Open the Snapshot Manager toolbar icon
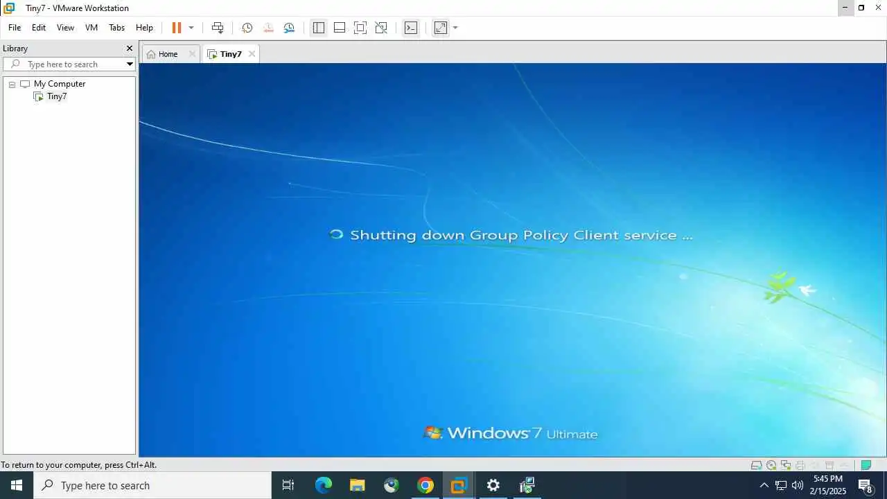 pyautogui.click(x=289, y=28)
